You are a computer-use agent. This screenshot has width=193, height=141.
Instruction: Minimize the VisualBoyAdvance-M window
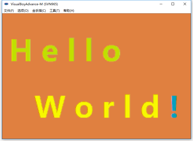161,4
